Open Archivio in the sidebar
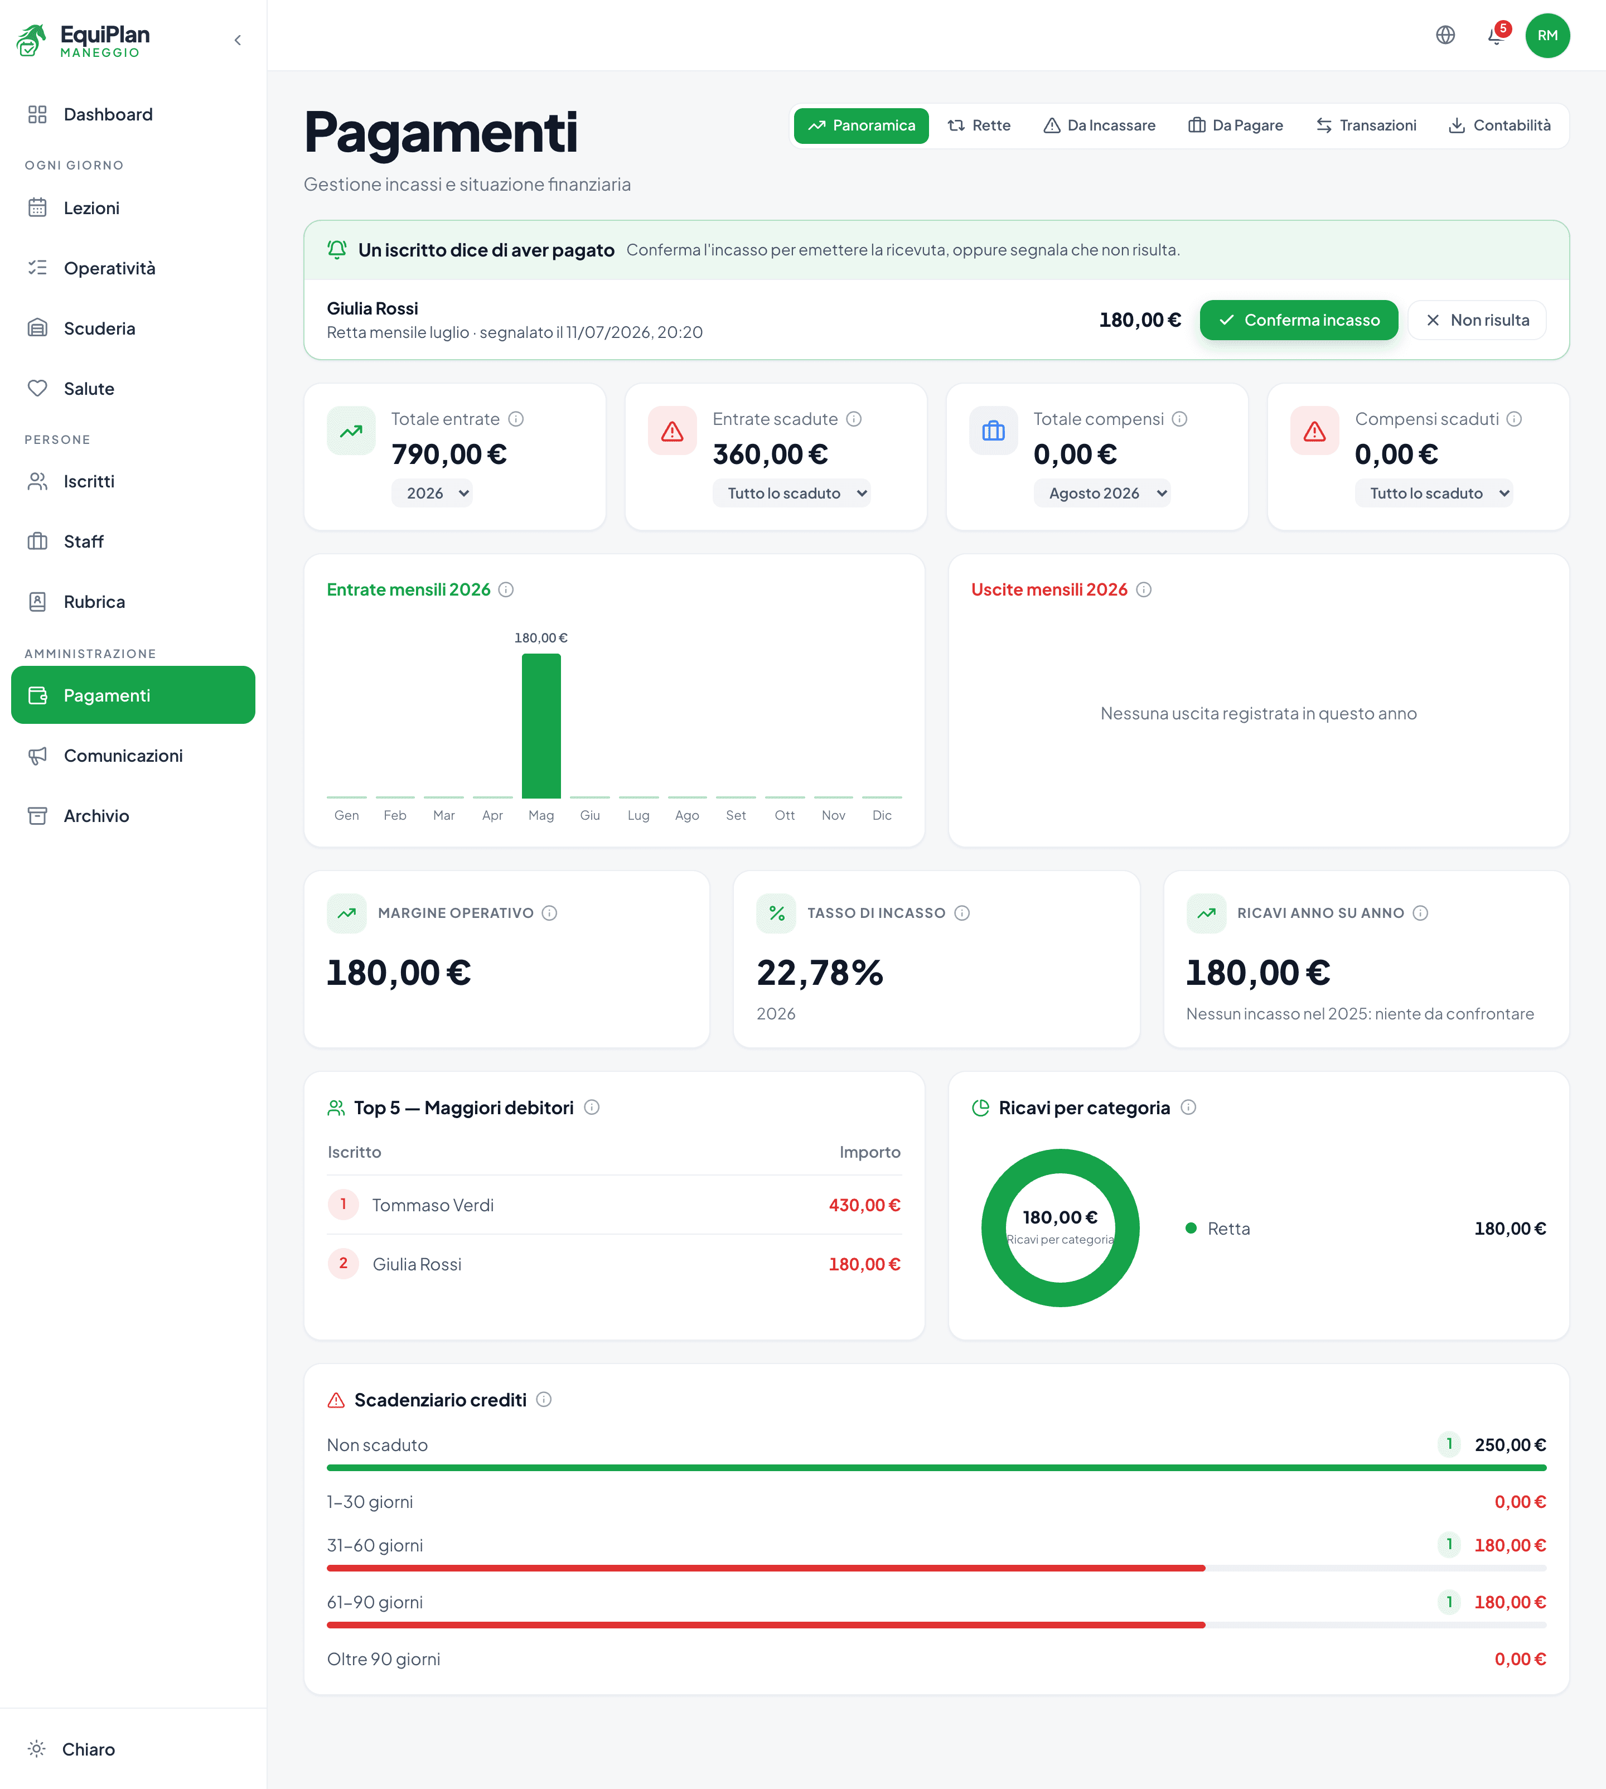 [133, 815]
